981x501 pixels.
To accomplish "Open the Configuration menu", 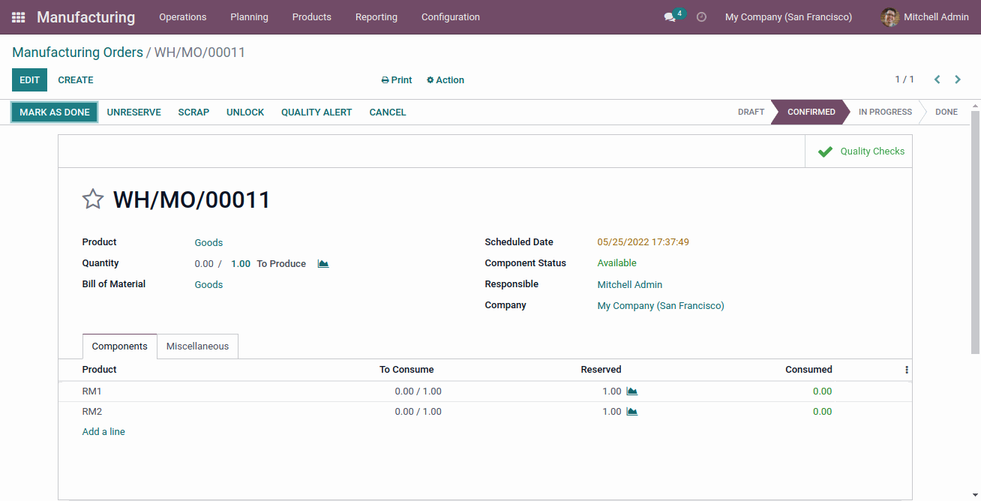I will click(x=451, y=17).
